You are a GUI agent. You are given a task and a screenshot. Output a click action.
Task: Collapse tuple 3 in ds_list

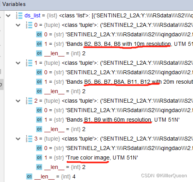click(18, 139)
